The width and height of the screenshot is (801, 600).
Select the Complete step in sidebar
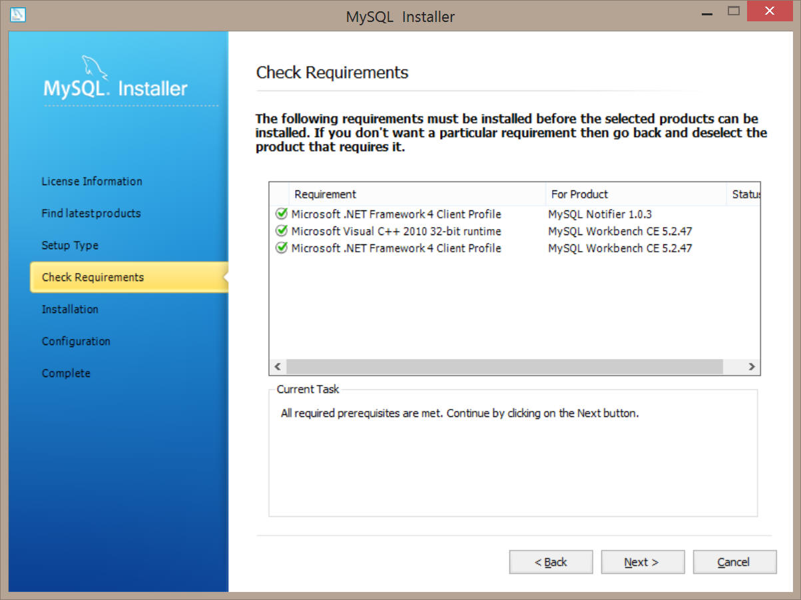point(66,373)
